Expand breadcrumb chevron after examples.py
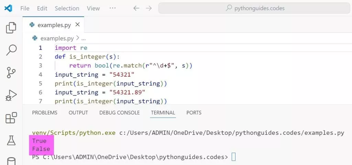The height and width of the screenshot is (165, 352). 77,38
